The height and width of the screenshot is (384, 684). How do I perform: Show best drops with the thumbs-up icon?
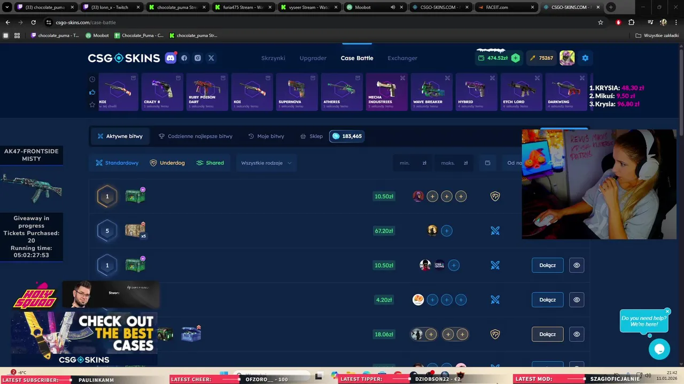click(92, 92)
